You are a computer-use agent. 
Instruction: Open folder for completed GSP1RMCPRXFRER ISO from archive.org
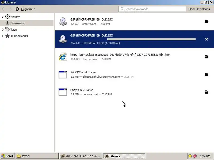[x=207, y=22]
